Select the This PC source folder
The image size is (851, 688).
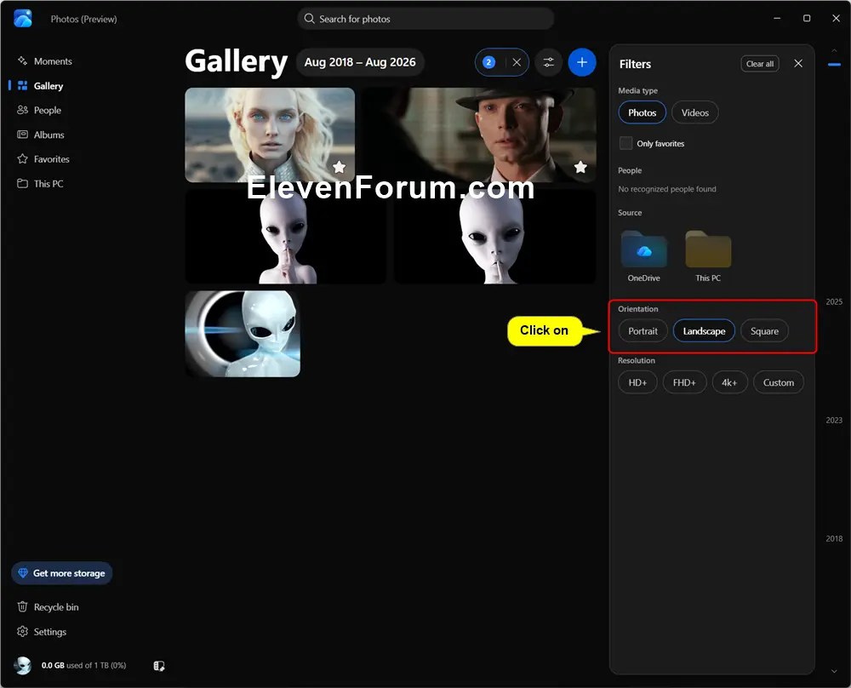(708, 255)
